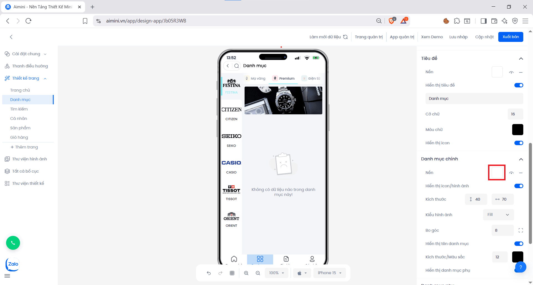This screenshot has width=533, height=285.
Task: Toggle the Hiển thị icon/hình ảnh switch
Action: tap(519, 186)
